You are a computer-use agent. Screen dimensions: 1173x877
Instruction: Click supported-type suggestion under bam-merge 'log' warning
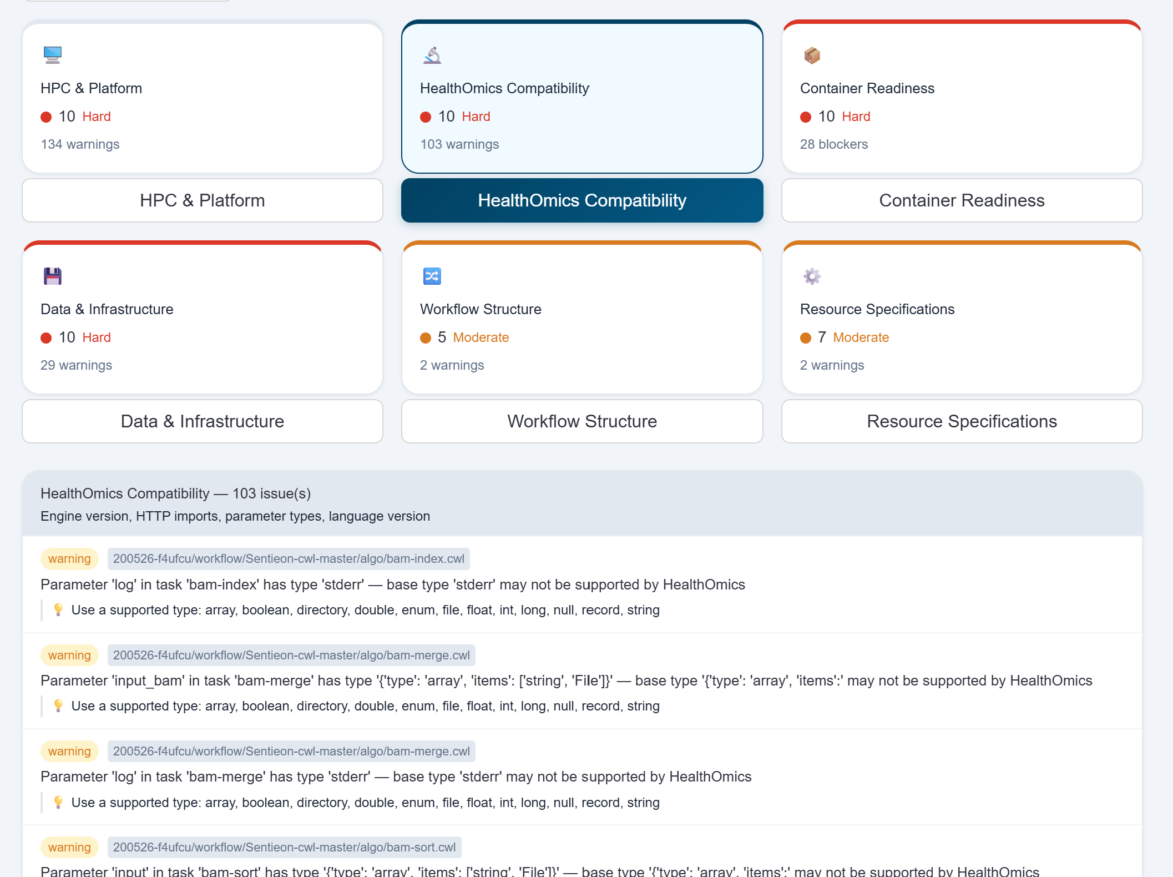(366, 803)
